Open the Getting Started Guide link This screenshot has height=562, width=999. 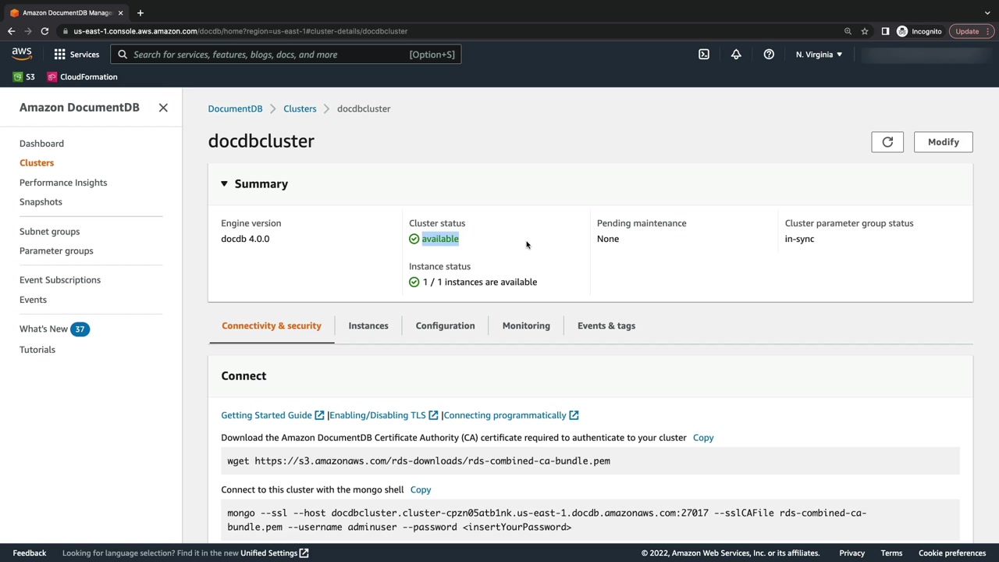click(x=266, y=415)
